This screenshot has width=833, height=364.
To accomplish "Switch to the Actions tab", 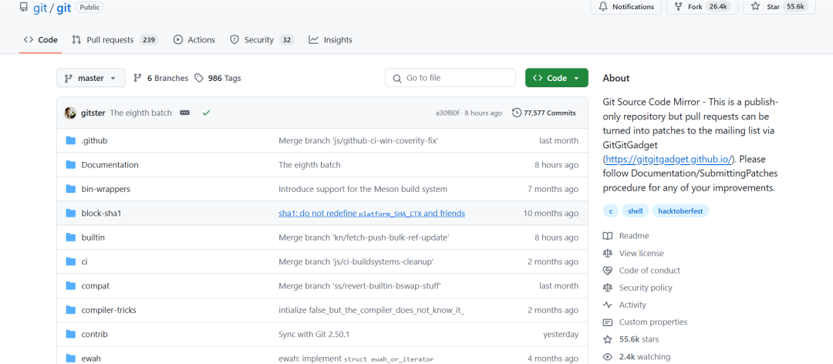I will 194,40.
